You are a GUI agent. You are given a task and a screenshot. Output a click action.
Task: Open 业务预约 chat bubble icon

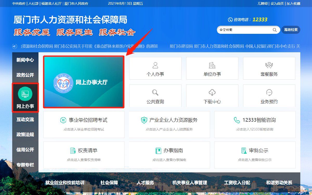(269, 92)
